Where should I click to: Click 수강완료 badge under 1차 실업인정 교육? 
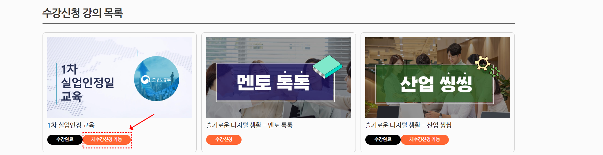pos(65,139)
